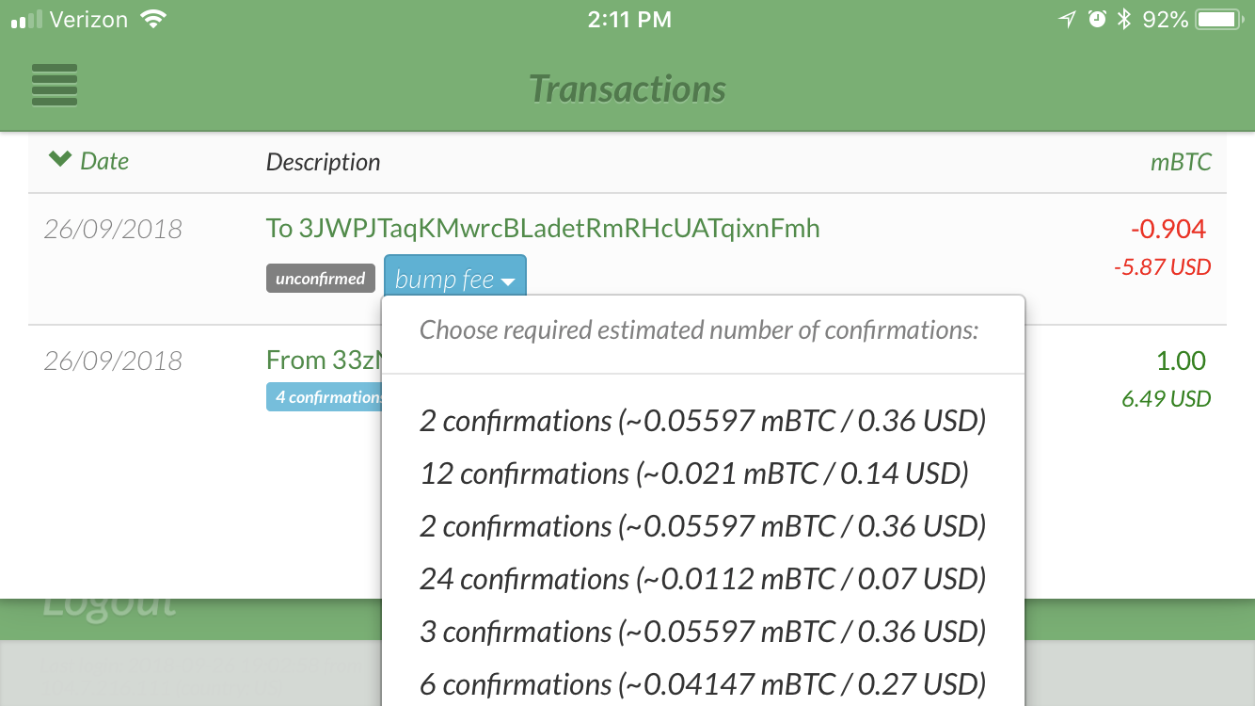The height and width of the screenshot is (706, 1255).
Task: Tap the Wi-Fi status icon
Action: [152, 19]
